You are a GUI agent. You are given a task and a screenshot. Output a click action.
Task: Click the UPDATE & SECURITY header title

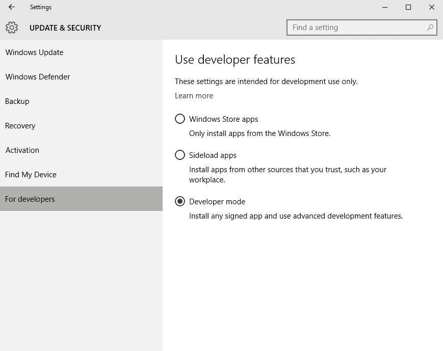point(65,28)
